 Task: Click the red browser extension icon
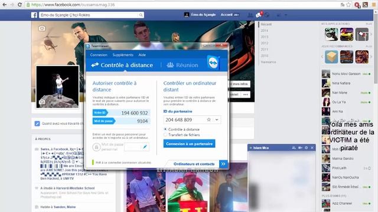[357, 5]
